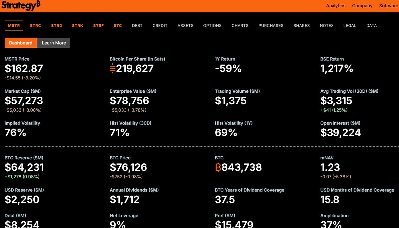Open the CHARTS tab

240,26
